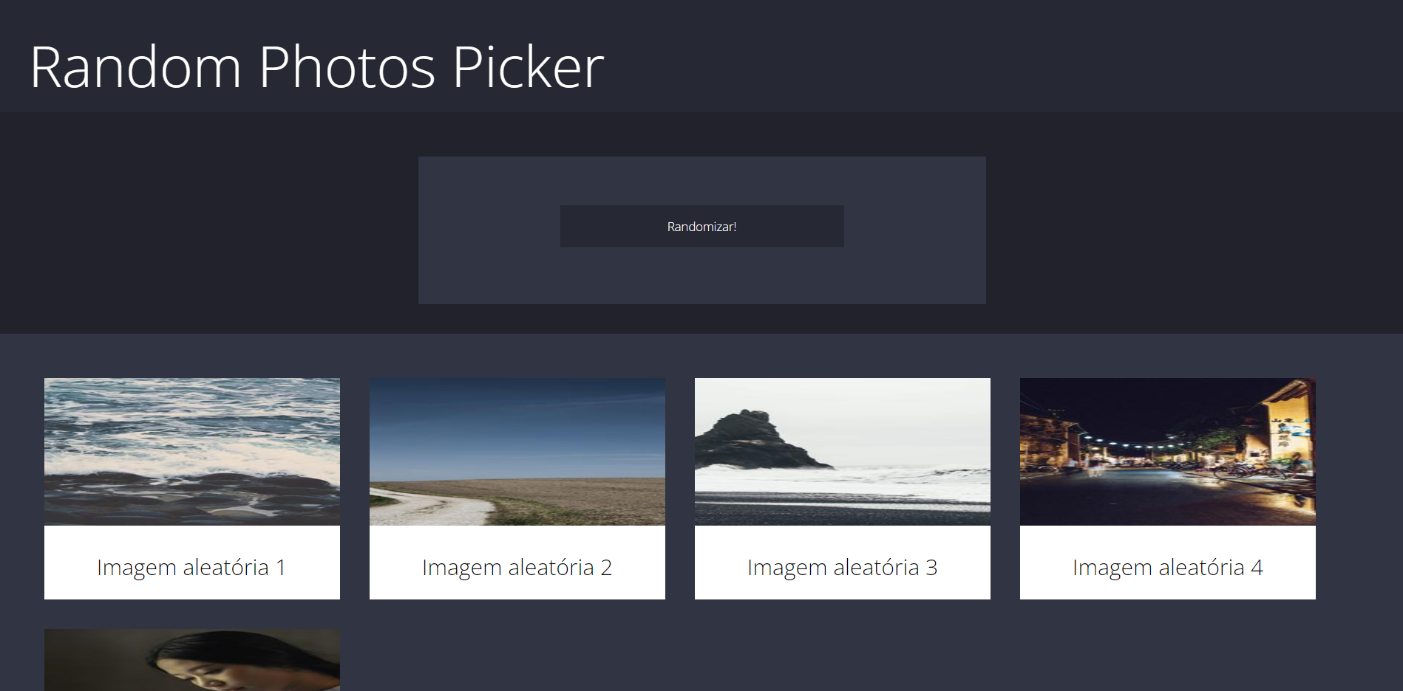Select the Imagem aleatória 4 caption
Viewport: 1403px width, 691px height.
pyautogui.click(x=1167, y=567)
